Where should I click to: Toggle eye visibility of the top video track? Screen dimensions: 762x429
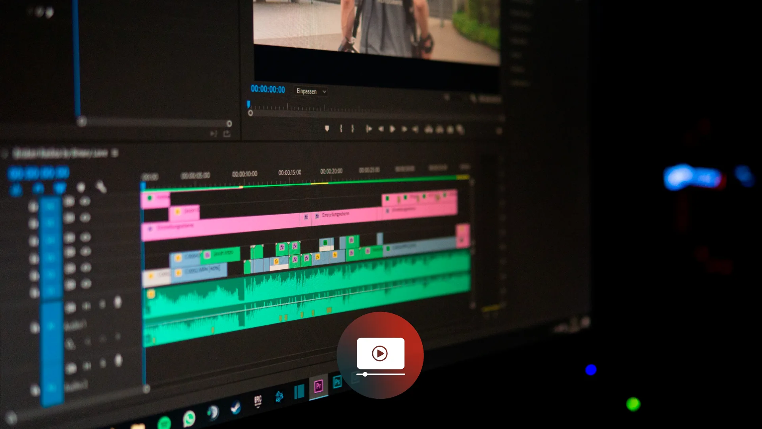[85, 201]
